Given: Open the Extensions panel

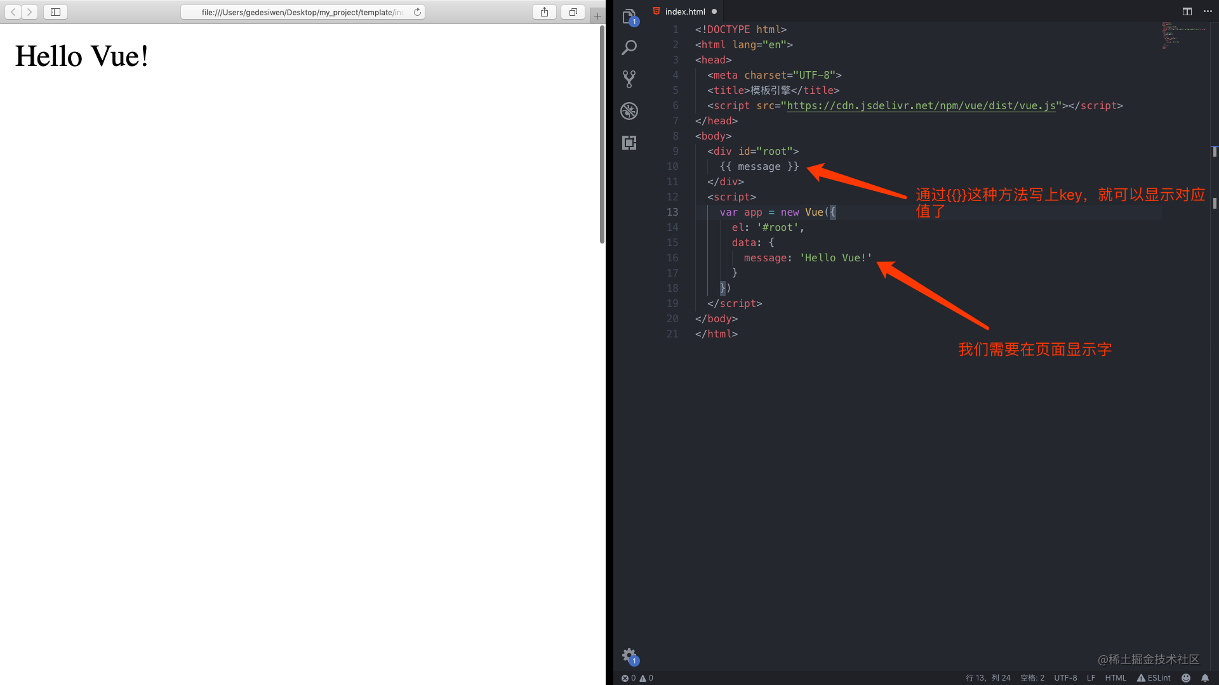Looking at the screenshot, I should 629,142.
